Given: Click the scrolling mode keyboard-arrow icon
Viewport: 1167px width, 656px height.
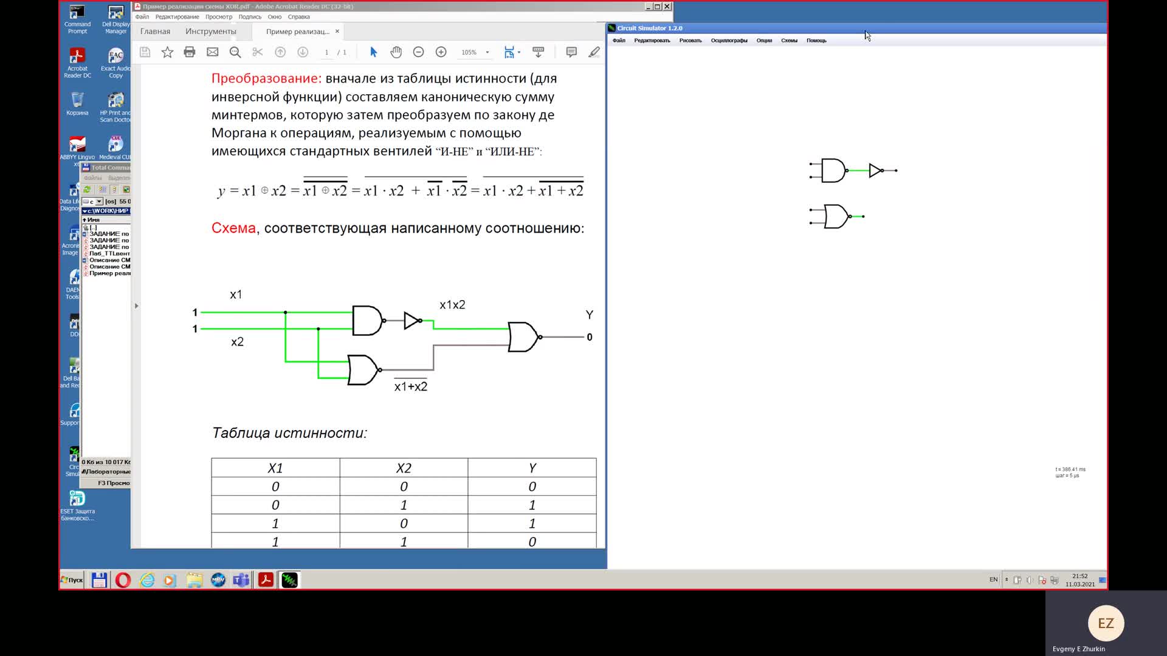Looking at the screenshot, I should 538,52.
